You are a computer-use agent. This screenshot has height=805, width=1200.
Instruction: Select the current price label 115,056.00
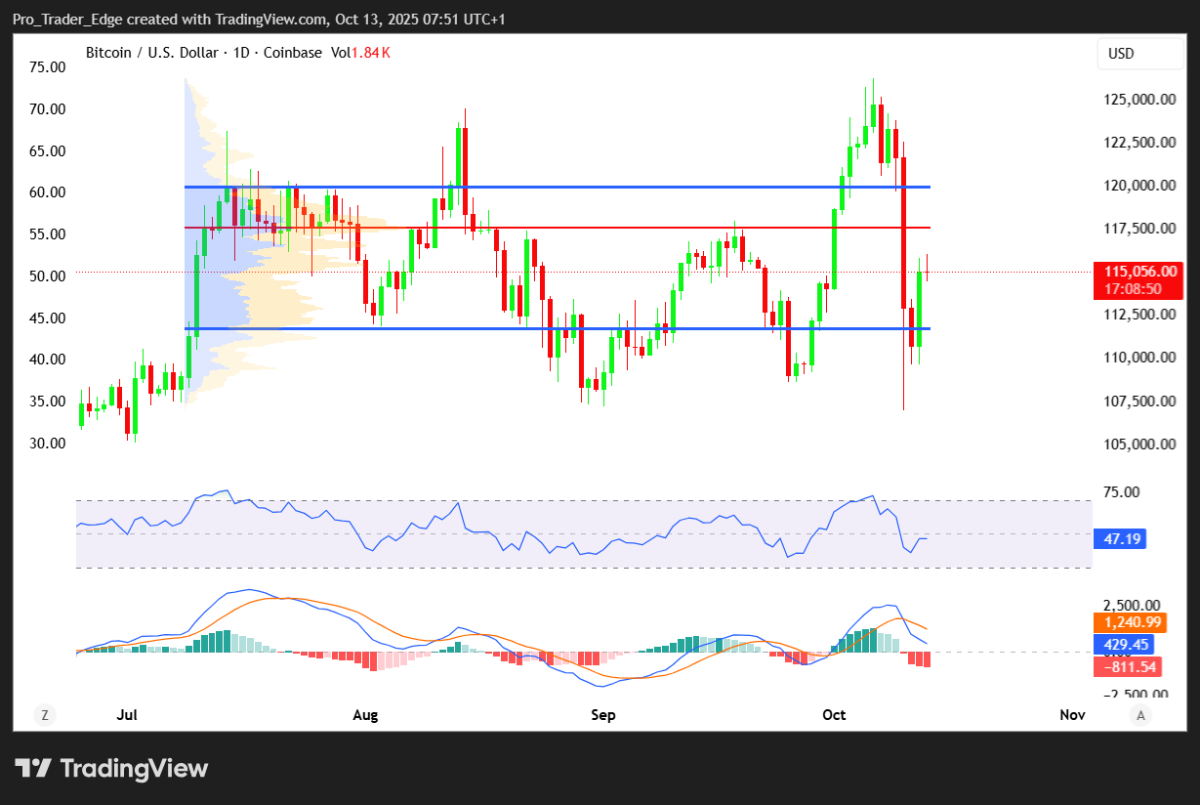(1139, 272)
